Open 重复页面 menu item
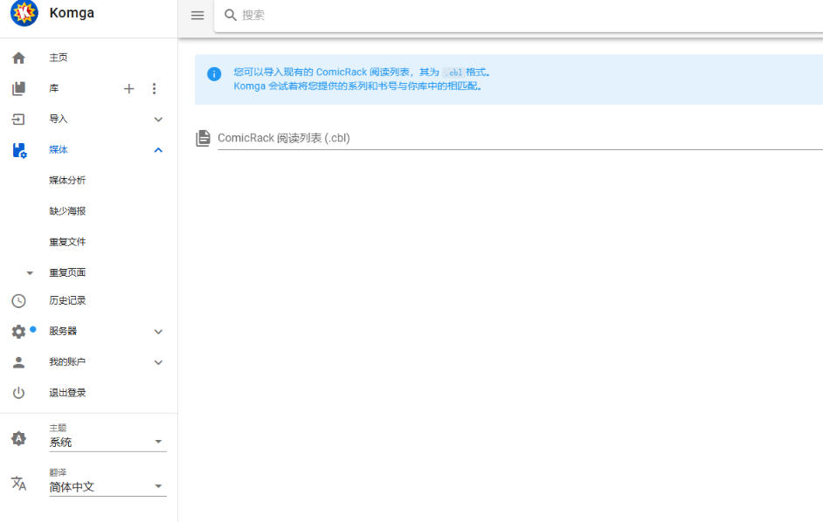This screenshot has width=823, height=522. 67,272
